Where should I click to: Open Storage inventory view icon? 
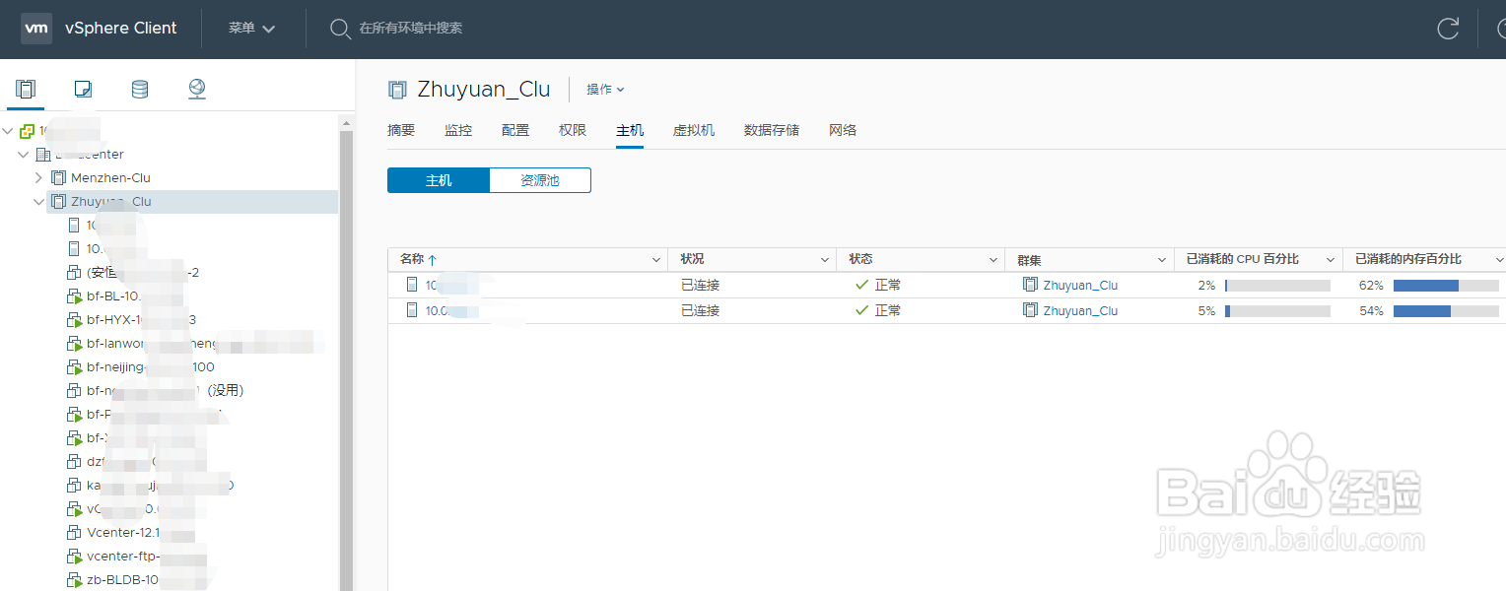(x=140, y=90)
